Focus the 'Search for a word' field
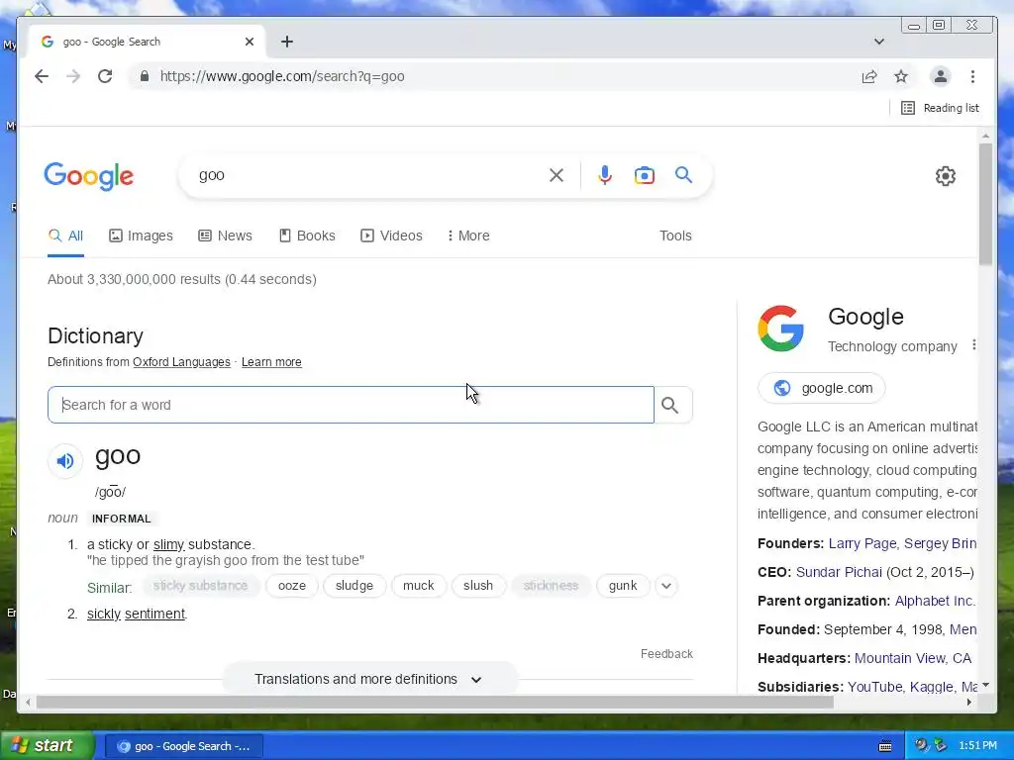This screenshot has height=760, width=1014. point(351,405)
